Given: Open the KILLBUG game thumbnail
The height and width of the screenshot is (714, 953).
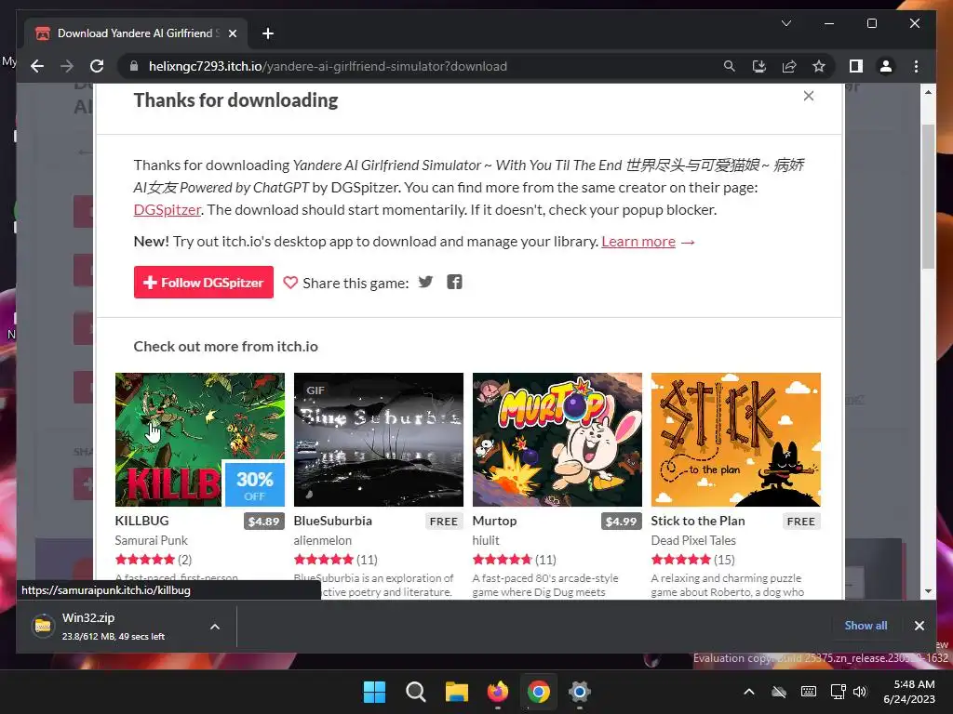Looking at the screenshot, I should click(200, 440).
